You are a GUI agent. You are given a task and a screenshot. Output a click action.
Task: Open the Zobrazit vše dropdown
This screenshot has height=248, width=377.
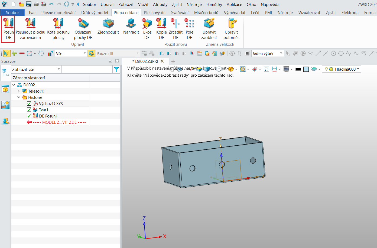[36, 69]
